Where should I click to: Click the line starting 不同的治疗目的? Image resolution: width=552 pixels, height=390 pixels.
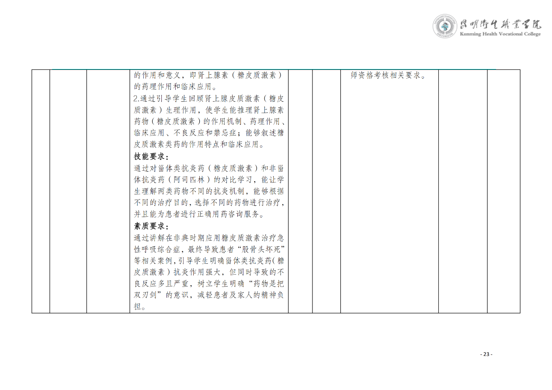tap(208, 203)
